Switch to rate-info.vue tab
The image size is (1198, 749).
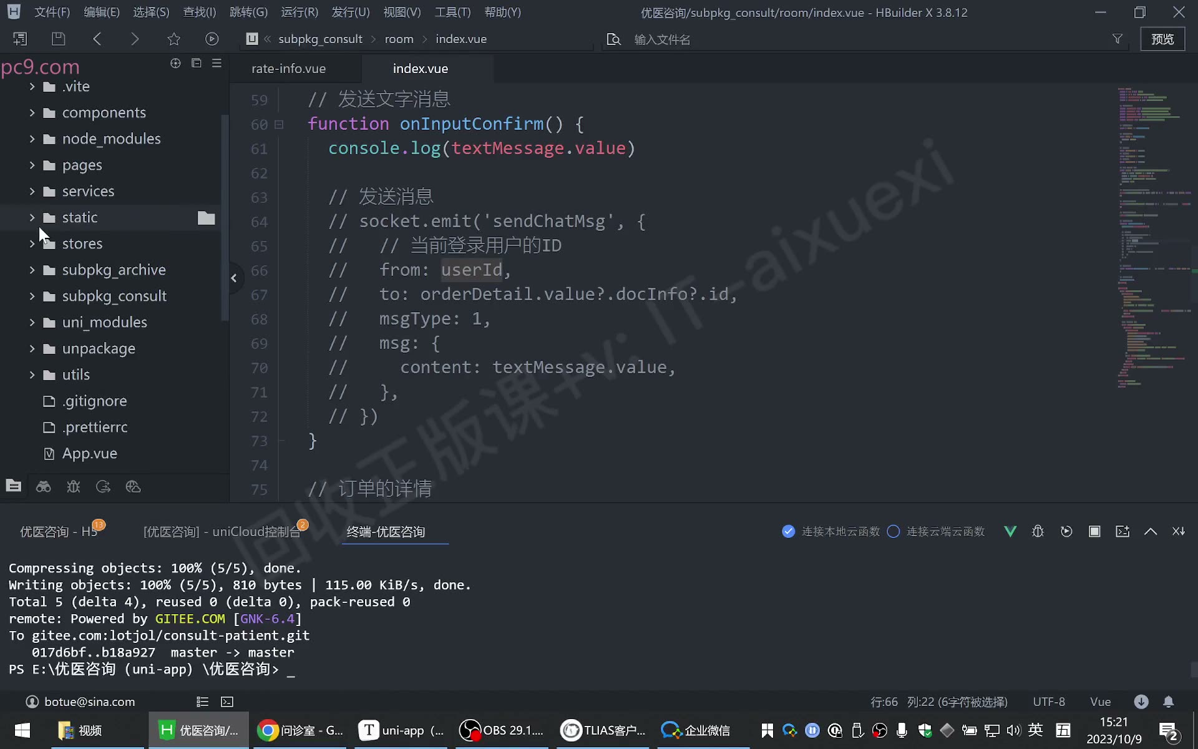pos(289,69)
